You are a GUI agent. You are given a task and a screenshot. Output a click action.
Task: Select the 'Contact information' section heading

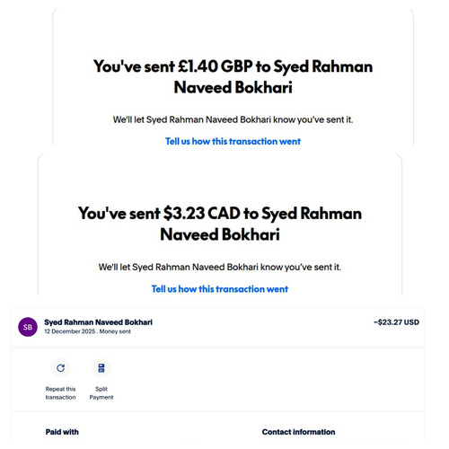point(298,432)
